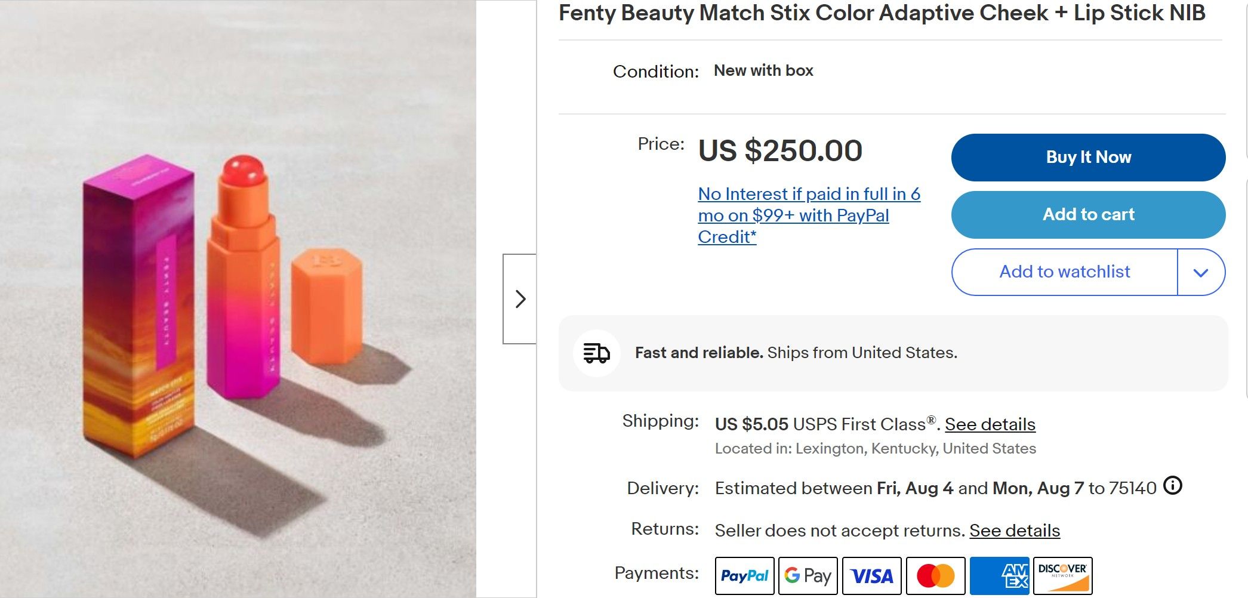The image size is (1248, 598).
Task: Add the Fenty Match Stix to cart
Action: (x=1088, y=215)
